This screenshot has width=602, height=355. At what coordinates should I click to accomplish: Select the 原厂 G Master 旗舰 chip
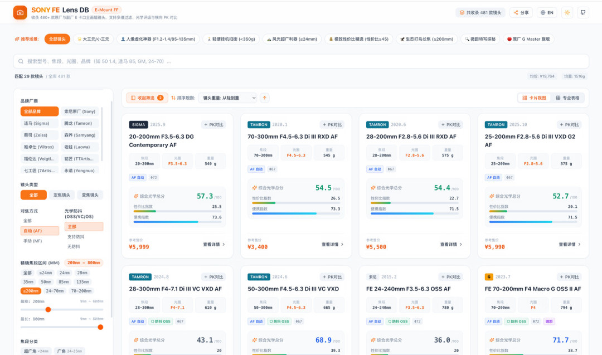point(528,39)
